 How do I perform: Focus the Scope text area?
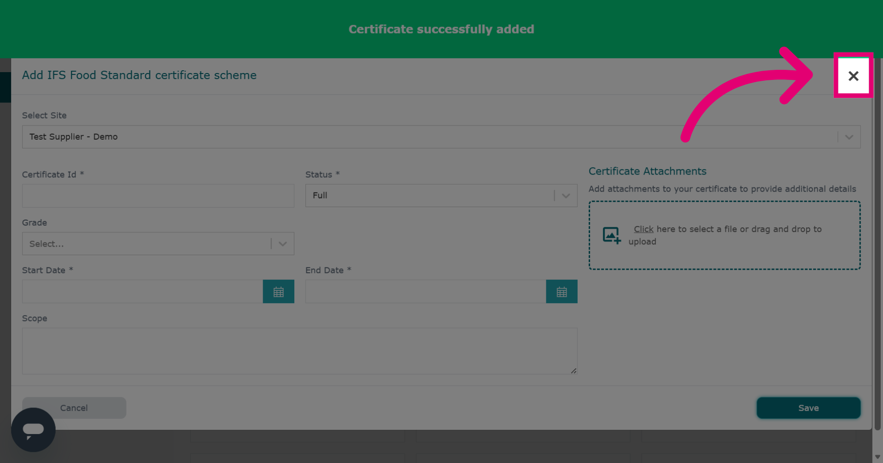click(300, 351)
